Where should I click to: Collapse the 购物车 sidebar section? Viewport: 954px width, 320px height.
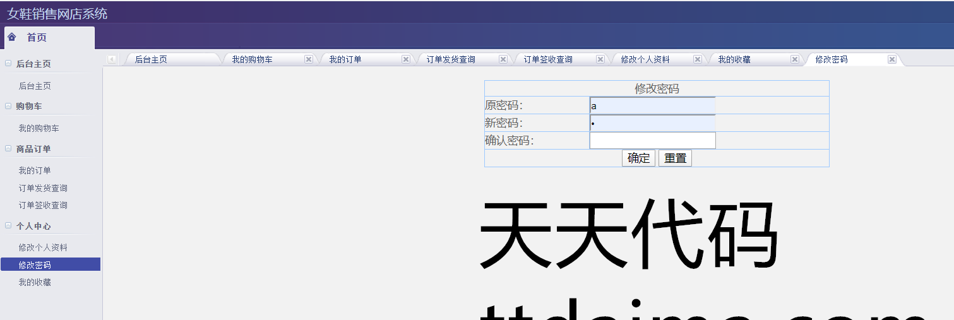(8, 106)
